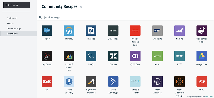The image size is (214, 98).
Task: Click the SAP OData label
Action: point(157,39)
